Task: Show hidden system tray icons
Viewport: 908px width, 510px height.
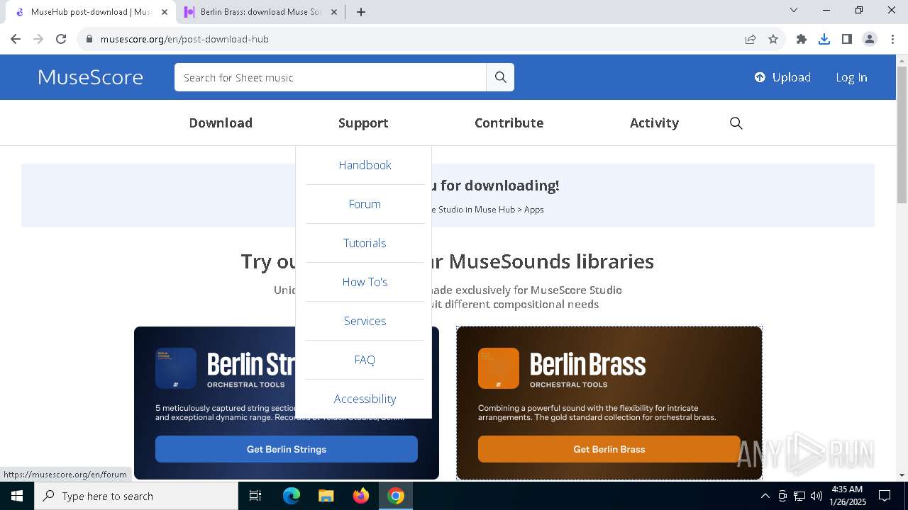Action: click(765, 496)
